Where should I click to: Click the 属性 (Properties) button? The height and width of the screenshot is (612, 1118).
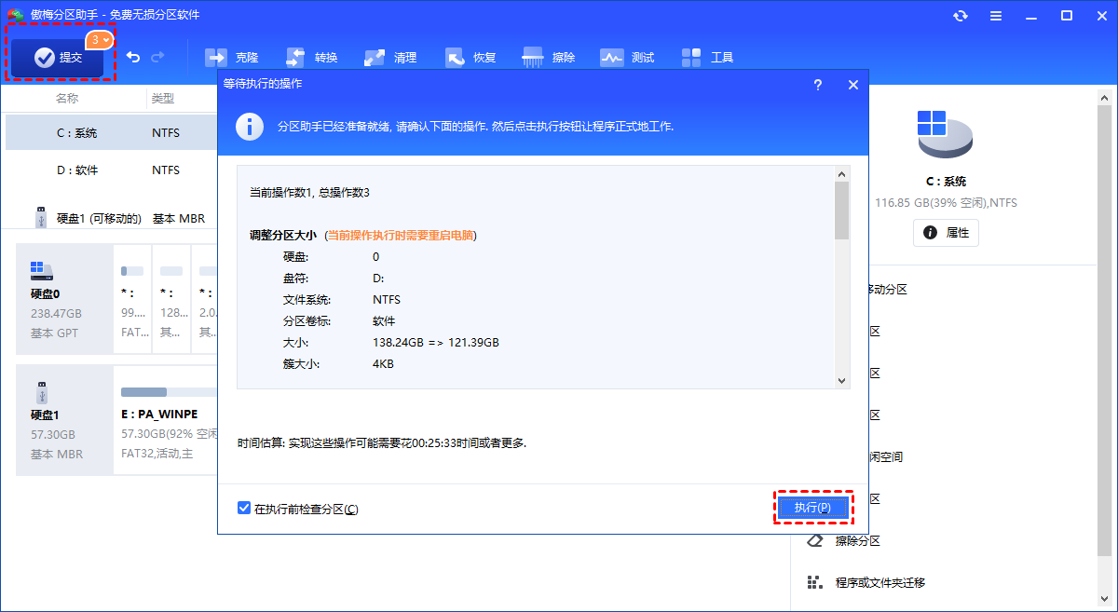click(x=946, y=233)
